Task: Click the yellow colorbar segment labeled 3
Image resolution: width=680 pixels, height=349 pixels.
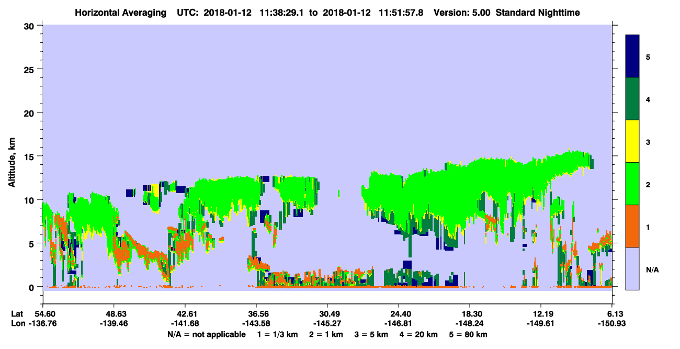Action: 632,141
